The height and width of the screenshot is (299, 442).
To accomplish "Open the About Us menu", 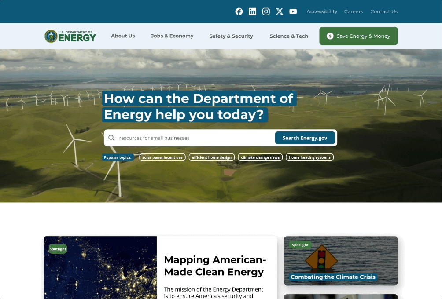I will coord(123,36).
